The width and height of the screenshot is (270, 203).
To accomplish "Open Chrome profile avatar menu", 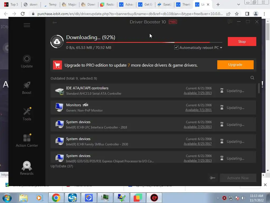I will (256, 14).
